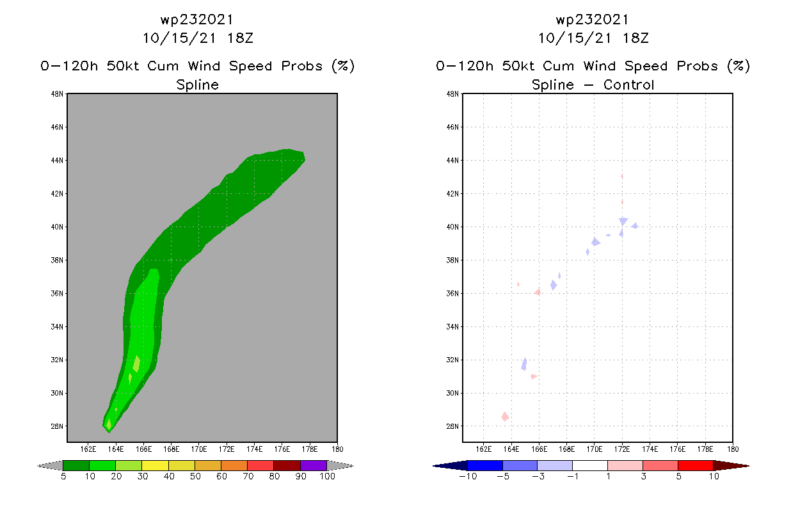
Task: Click '10/15/21 18Z' above the Spline - Control plot
Action: point(593,38)
